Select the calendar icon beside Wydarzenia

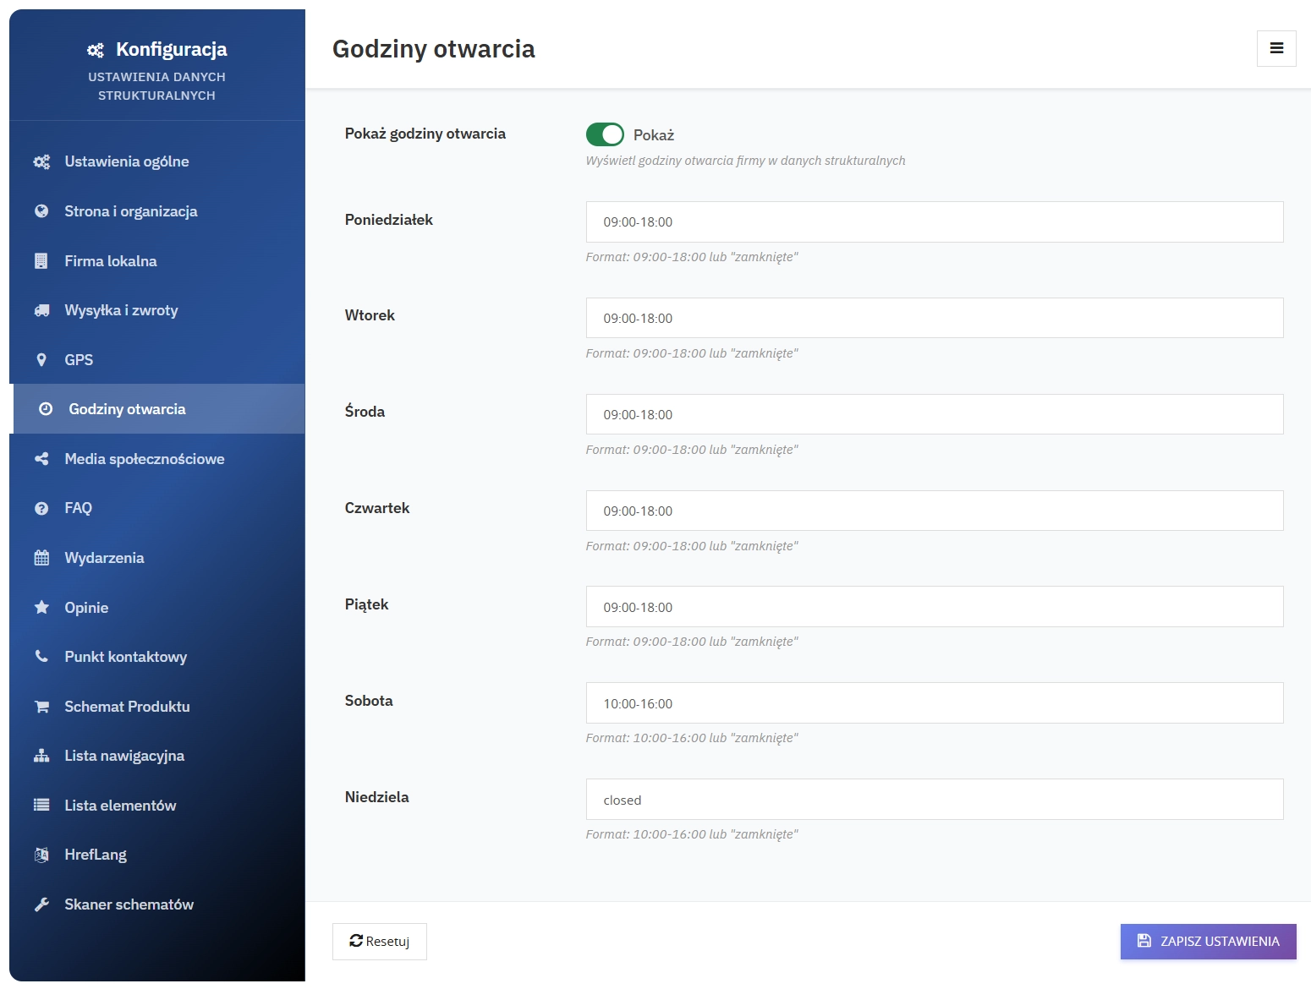pyautogui.click(x=41, y=557)
